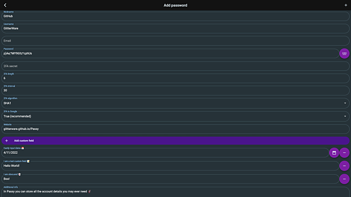351x197 pixels.
Task: Remove the I am obscured custom field
Action: click(x=344, y=179)
